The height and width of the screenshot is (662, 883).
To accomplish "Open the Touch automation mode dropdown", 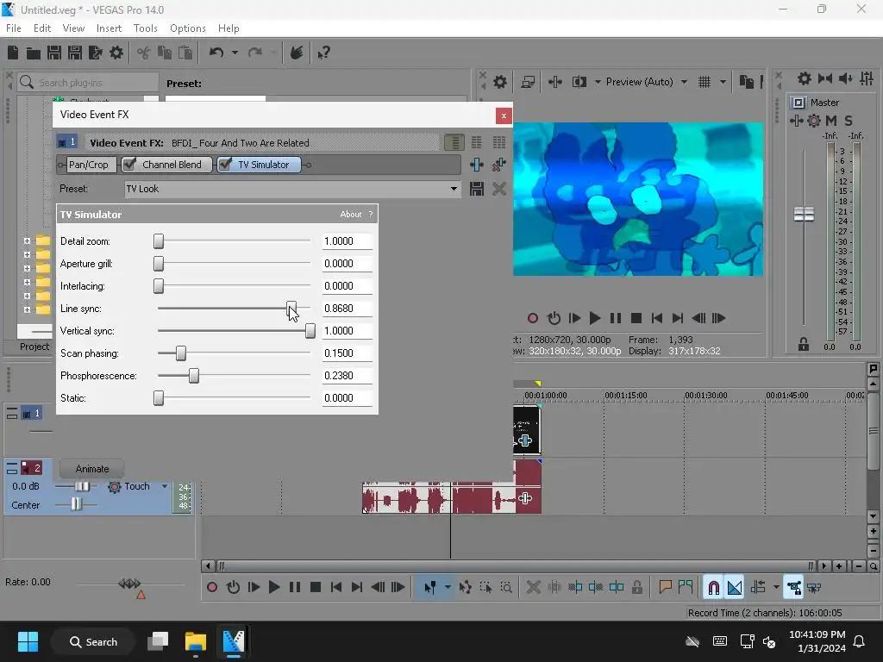I will (165, 486).
